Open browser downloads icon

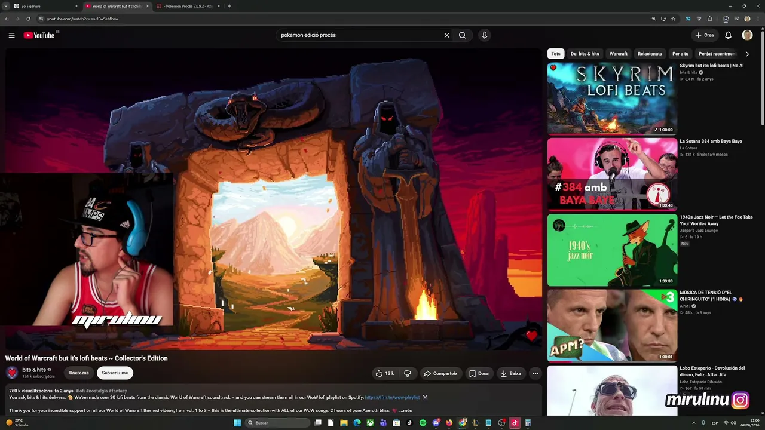pos(726,19)
